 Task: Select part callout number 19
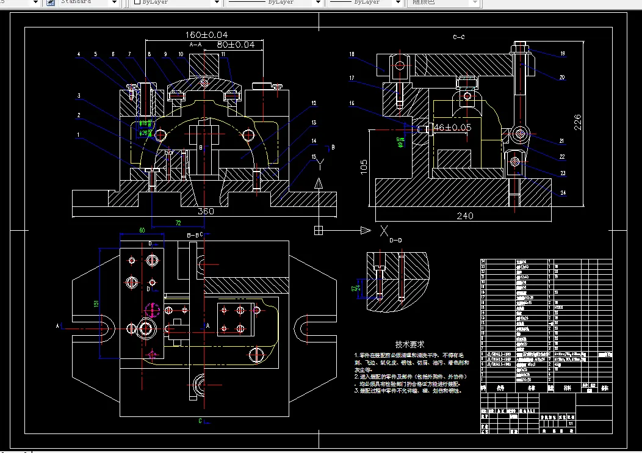pos(563,54)
